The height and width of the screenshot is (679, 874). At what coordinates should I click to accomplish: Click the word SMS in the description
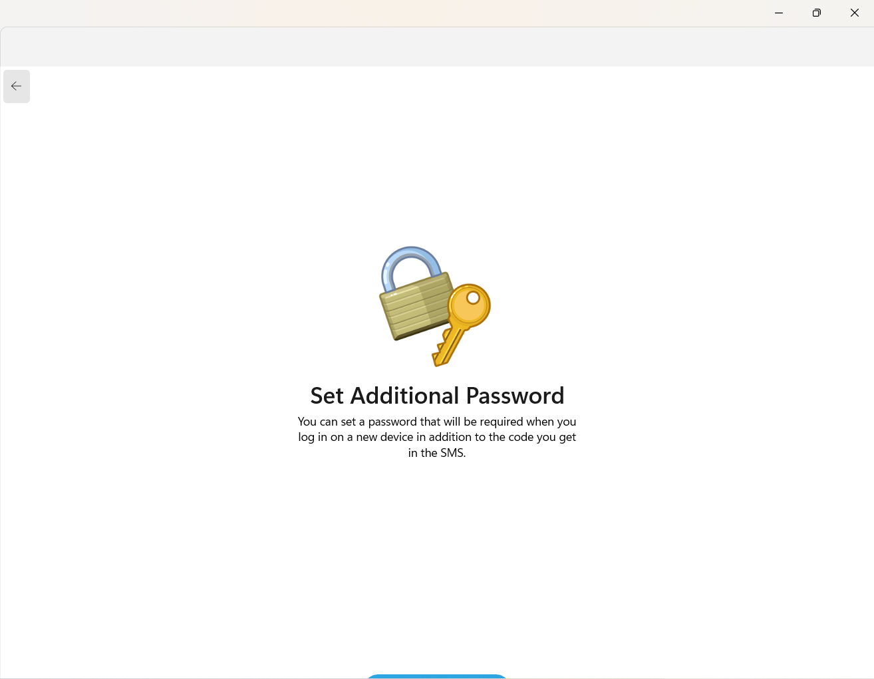pos(452,453)
